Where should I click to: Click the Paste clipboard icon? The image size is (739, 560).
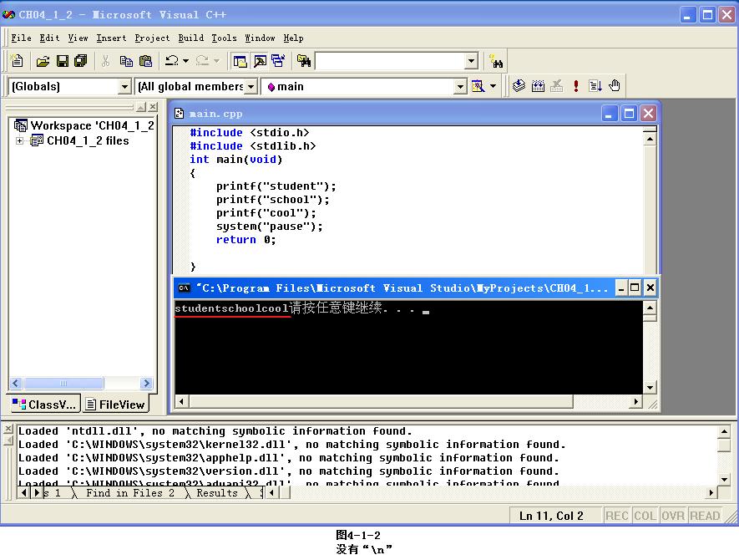[x=145, y=61]
